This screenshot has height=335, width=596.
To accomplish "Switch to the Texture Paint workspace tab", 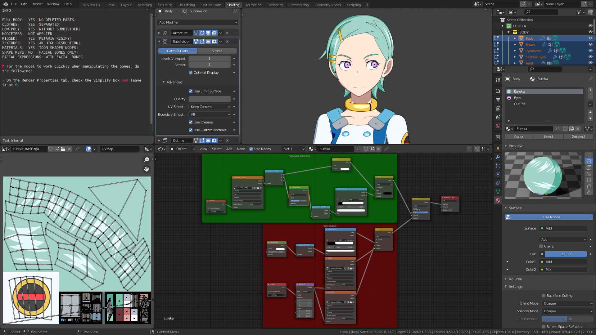I will click(x=211, y=5).
